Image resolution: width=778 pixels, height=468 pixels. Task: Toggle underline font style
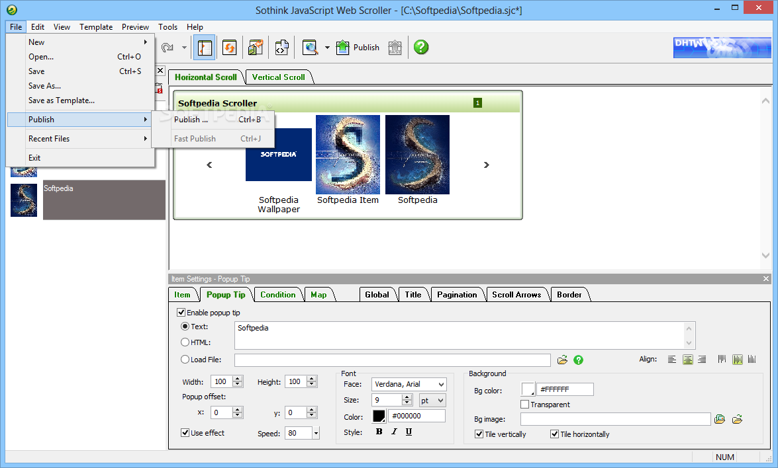pyautogui.click(x=409, y=432)
